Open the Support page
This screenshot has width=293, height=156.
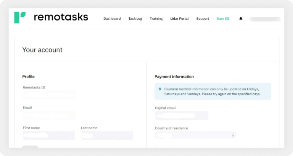[x=203, y=19]
